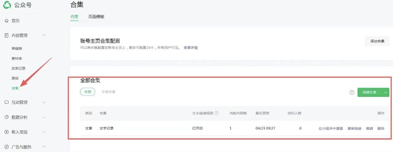The width and height of the screenshot is (393, 152).
Task: Click 编辑 for 文字记录
Action: coord(369,128)
